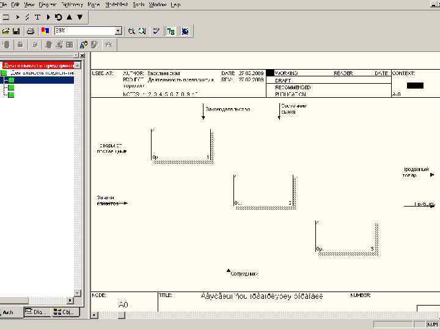Select activity box number 1

[x=182, y=145]
